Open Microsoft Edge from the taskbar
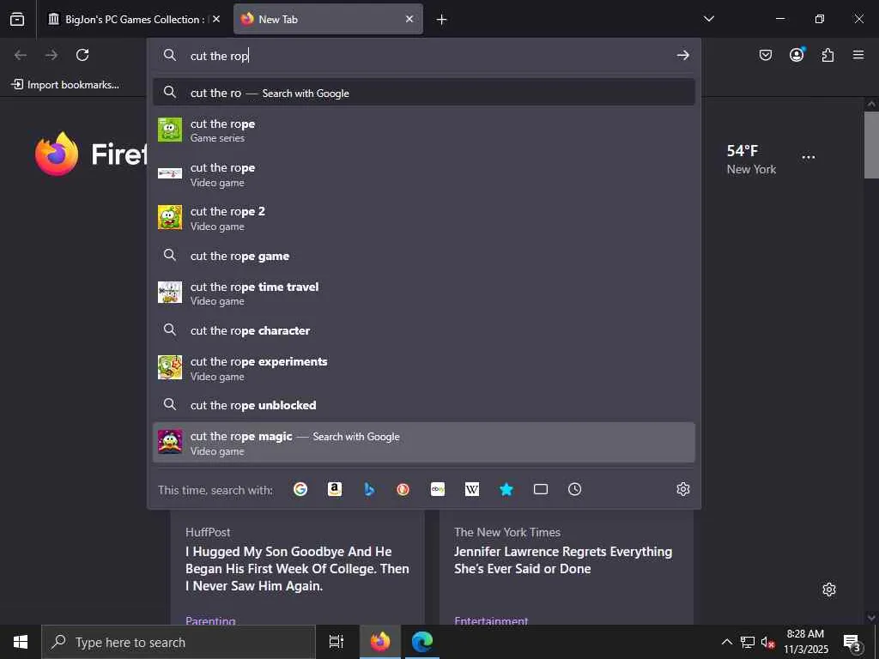Screen dimensions: 879x659 coord(422,642)
